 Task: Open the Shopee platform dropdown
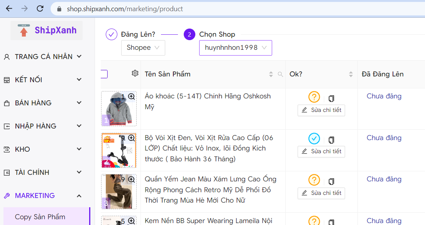point(143,47)
